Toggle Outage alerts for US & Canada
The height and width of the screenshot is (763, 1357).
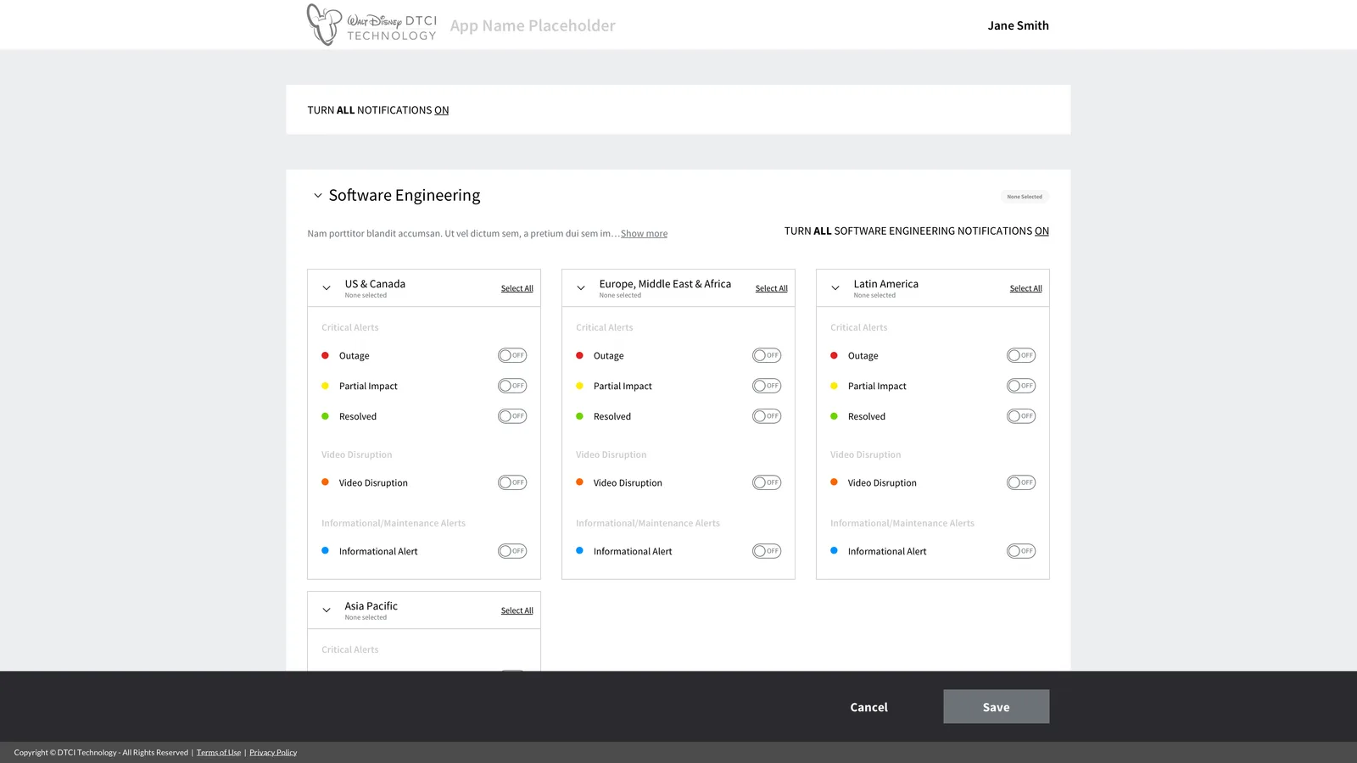(x=512, y=355)
